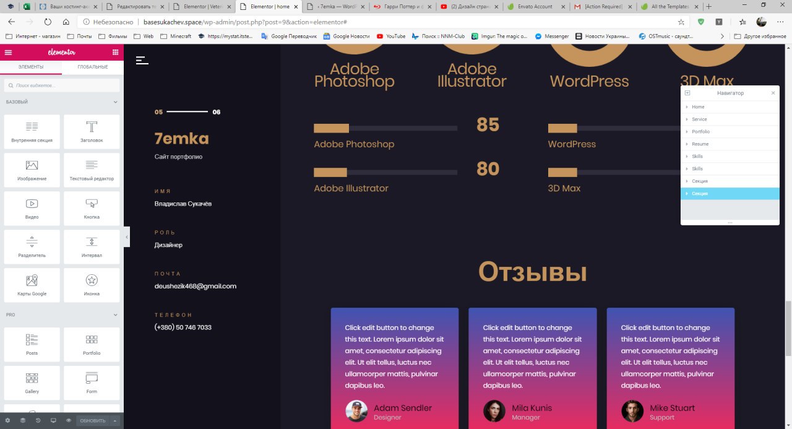Expand Portfolio section in Navigator
The height and width of the screenshot is (429, 792).
tap(687, 132)
